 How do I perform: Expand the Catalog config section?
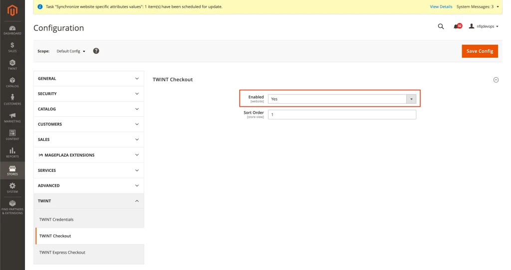point(89,109)
